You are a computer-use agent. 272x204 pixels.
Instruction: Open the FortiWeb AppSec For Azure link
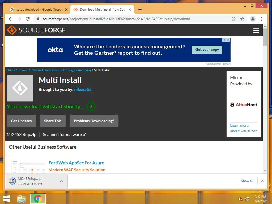(x=76, y=163)
